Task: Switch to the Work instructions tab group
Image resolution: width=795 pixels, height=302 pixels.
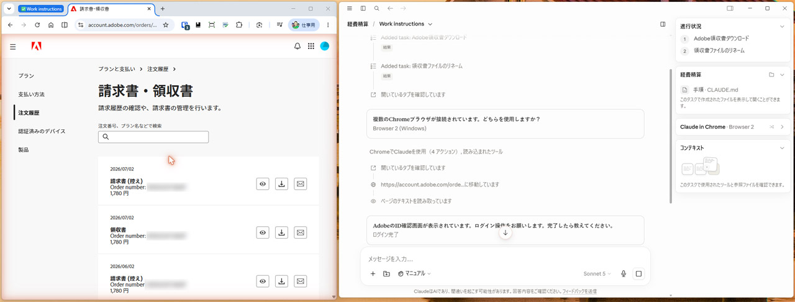Action: [42, 9]
